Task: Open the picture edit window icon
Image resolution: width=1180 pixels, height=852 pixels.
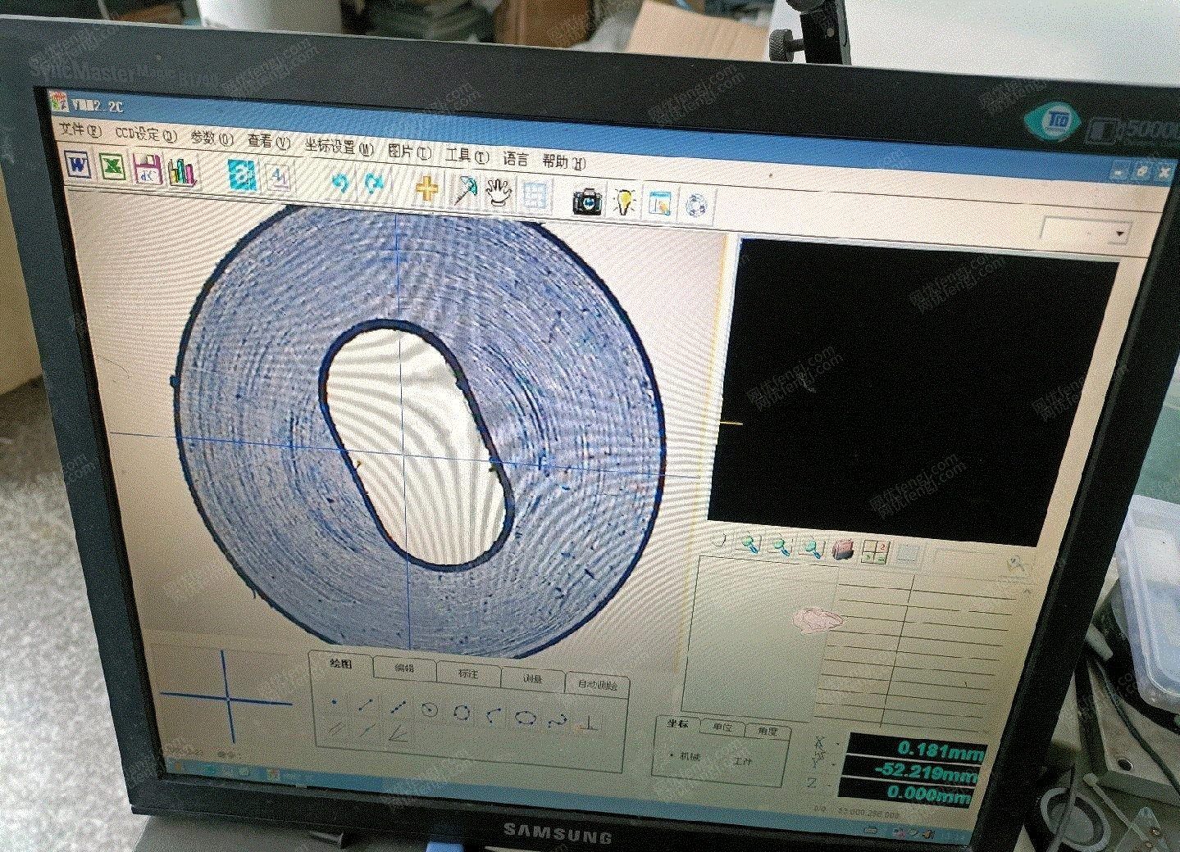Action: pyautogui.click(x=660, y=203)
